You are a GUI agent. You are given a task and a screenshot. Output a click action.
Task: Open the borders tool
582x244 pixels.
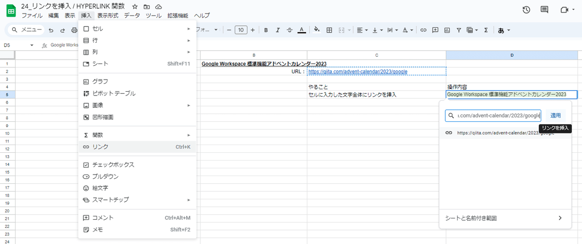[x=329, y=30]
